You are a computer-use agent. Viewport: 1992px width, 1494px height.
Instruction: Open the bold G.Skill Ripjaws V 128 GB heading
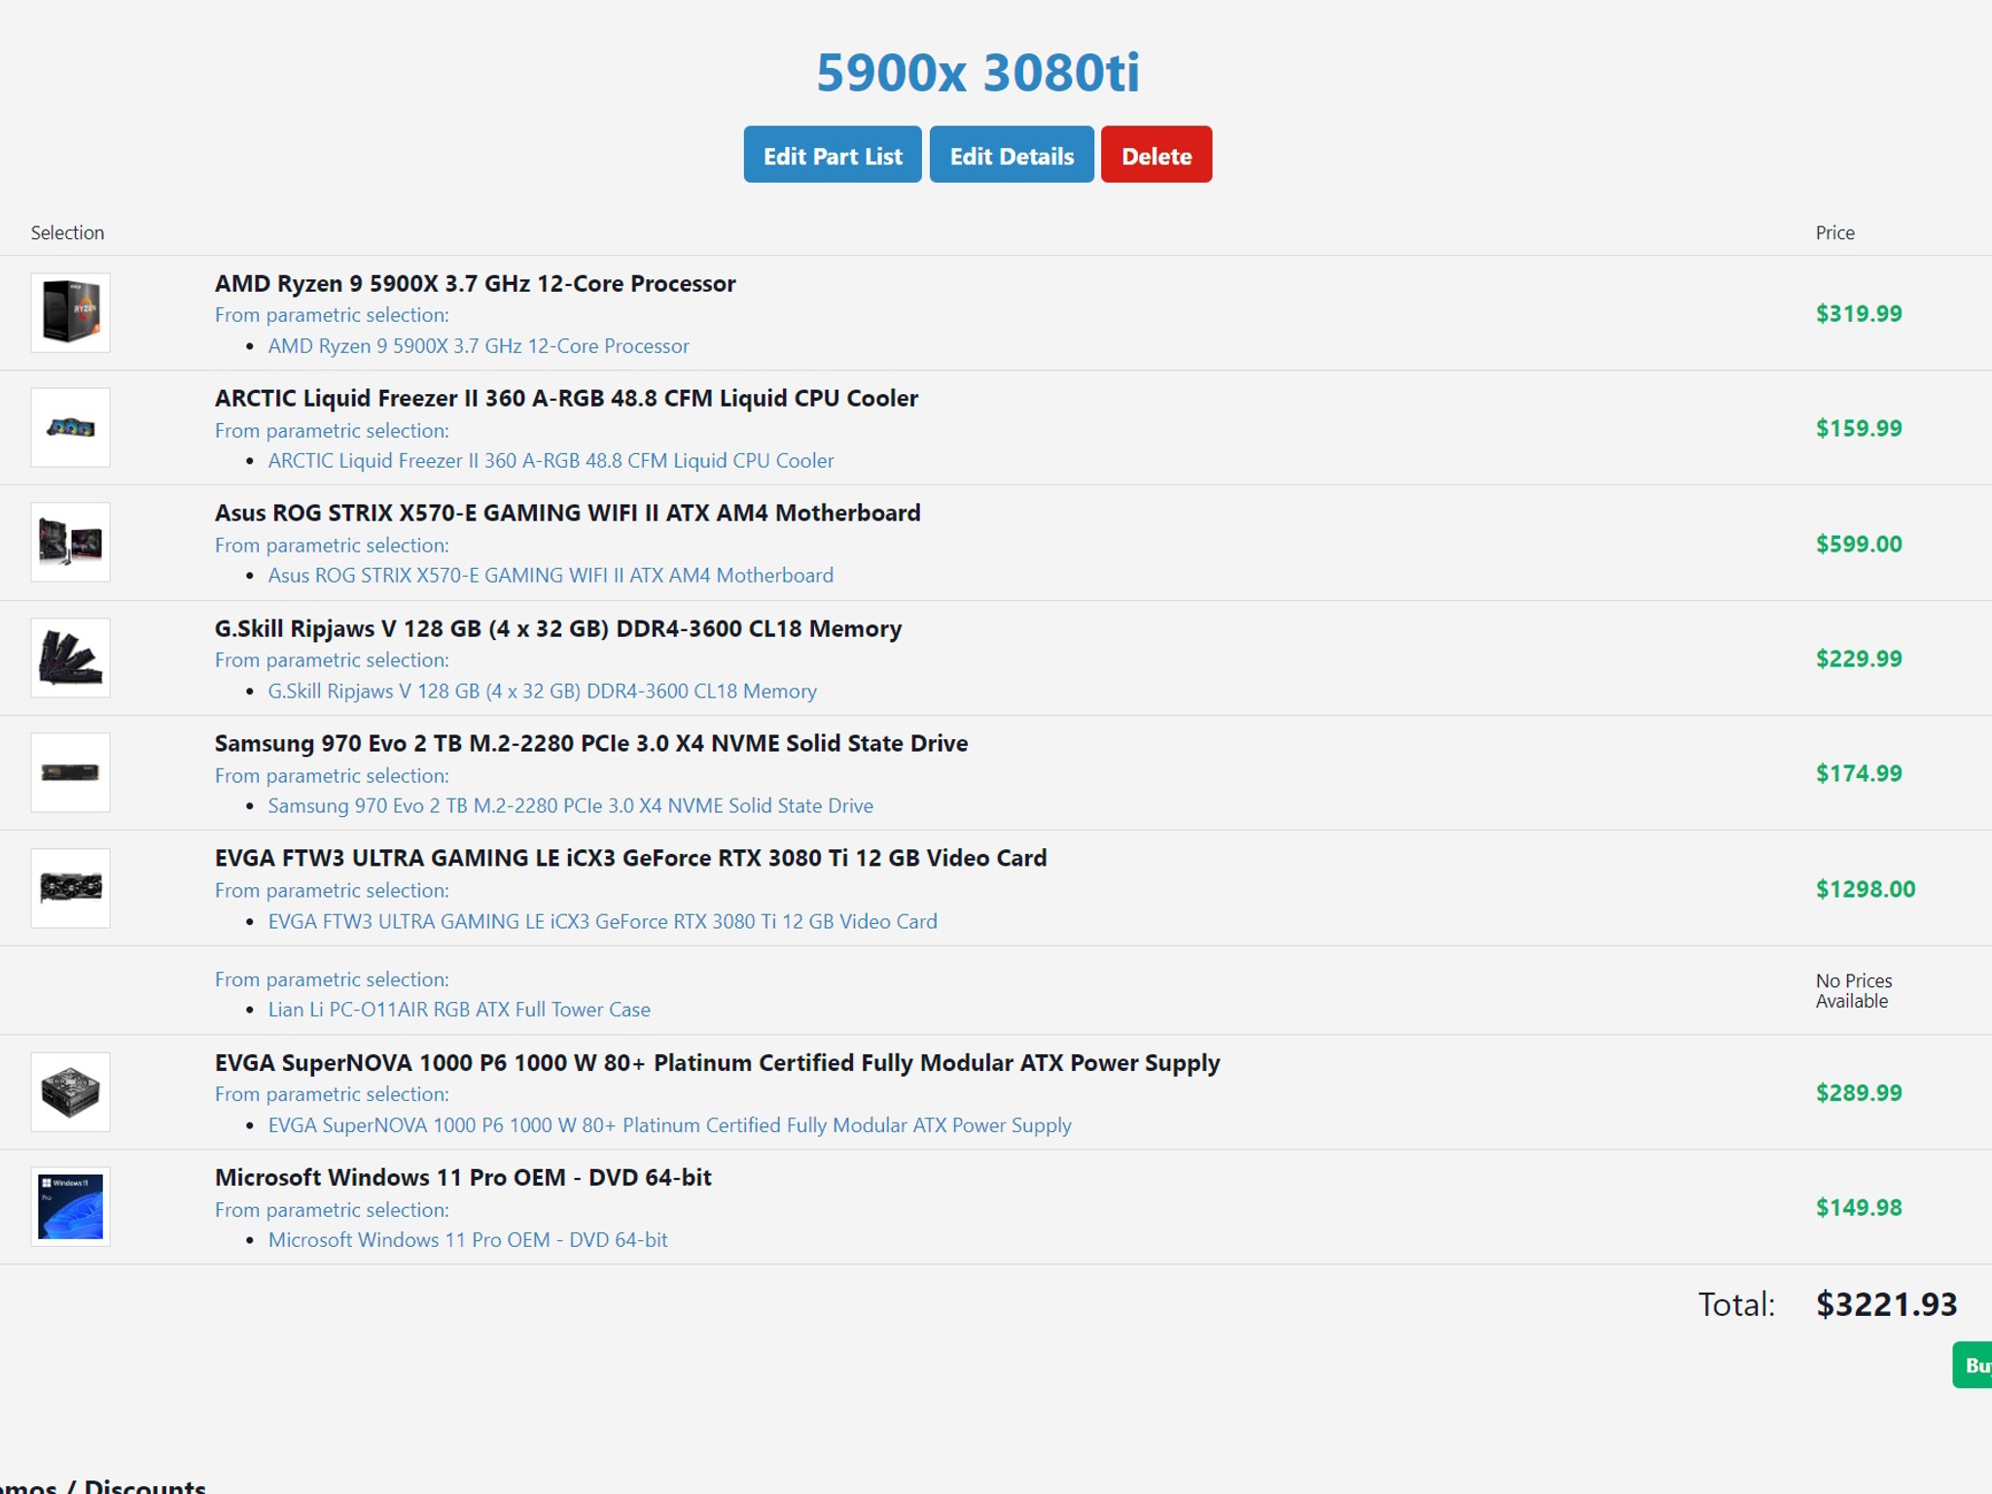point(558,628)
